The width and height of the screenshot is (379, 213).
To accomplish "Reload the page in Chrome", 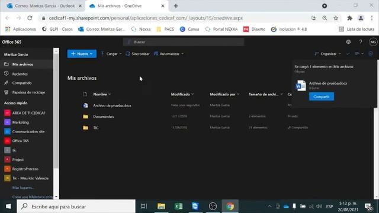I will pos(30,18).
